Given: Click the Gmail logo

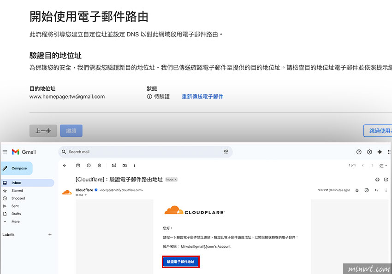Looking at the screenshot, I should 24,152.
